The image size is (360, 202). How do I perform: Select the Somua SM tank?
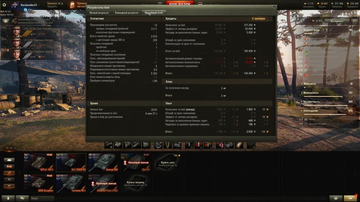[103, 162]
